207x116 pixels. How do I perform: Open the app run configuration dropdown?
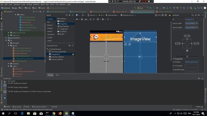[x=143, y=8]
